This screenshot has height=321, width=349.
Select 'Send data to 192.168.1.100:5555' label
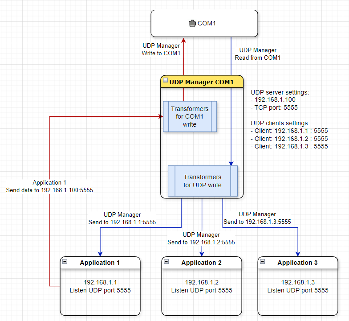coord(49,190)
